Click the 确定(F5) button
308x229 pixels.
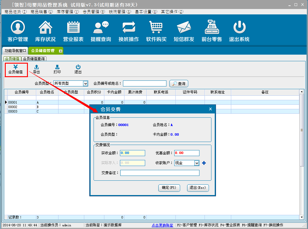pos(169,188)
